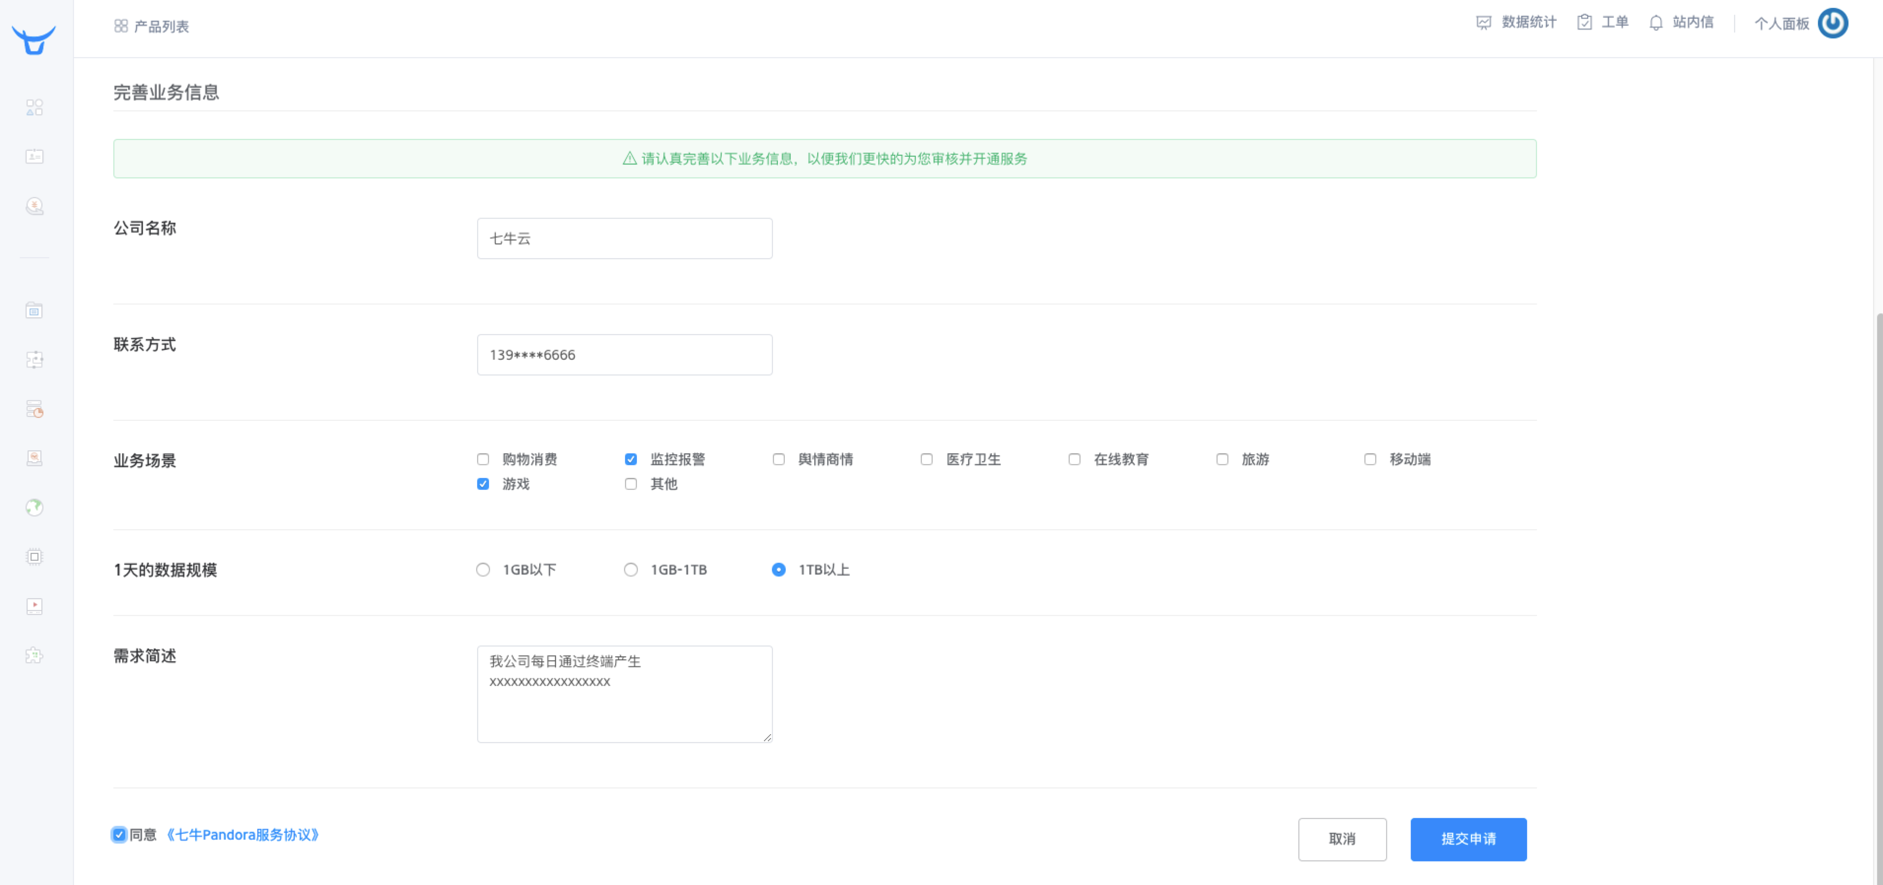The height and width of the screenshot is (885, 1883).
Task: Open 工单 in top navigation
Action: click(1615, 22)
